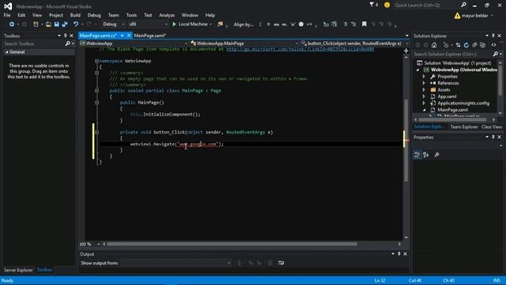Click Show All Files icon
The image size is (506, 285).
[x=483, y=45]
